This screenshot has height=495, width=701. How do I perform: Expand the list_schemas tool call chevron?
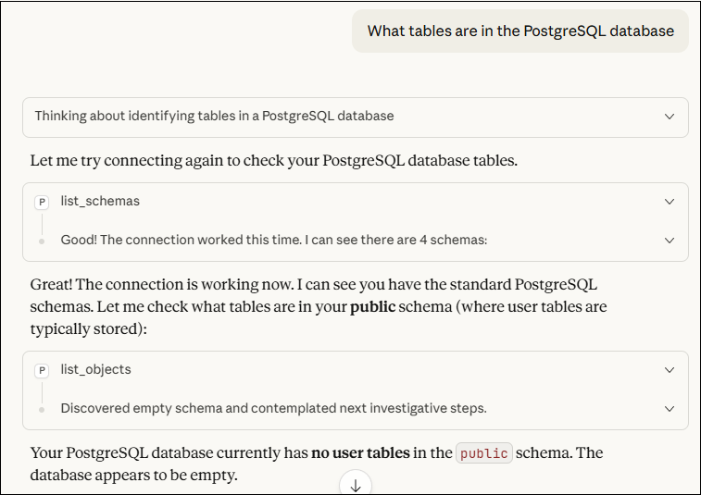[670, 202]
